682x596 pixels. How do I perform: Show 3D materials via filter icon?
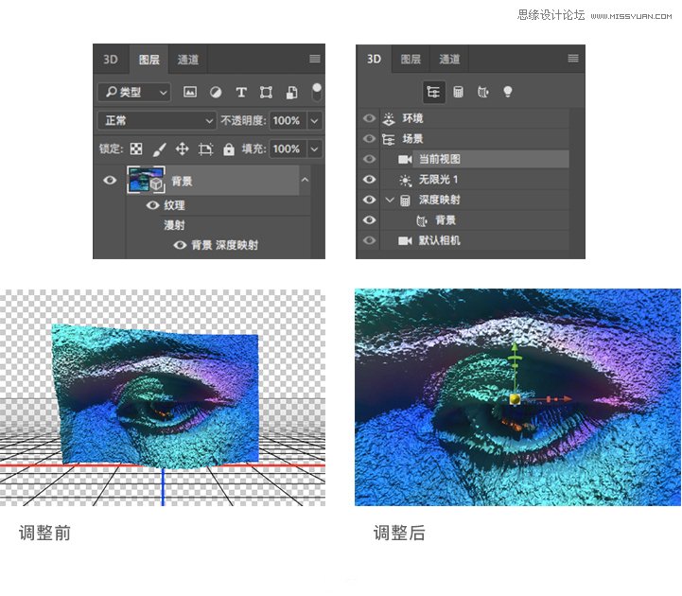482,92
